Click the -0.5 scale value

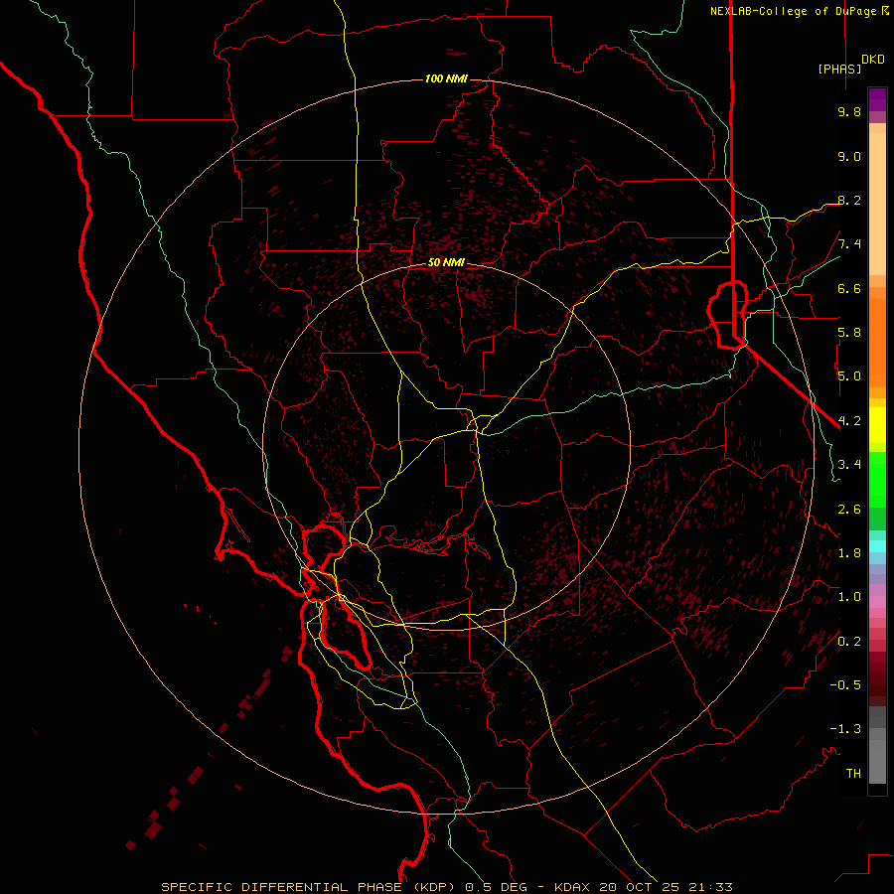[845, 685]
